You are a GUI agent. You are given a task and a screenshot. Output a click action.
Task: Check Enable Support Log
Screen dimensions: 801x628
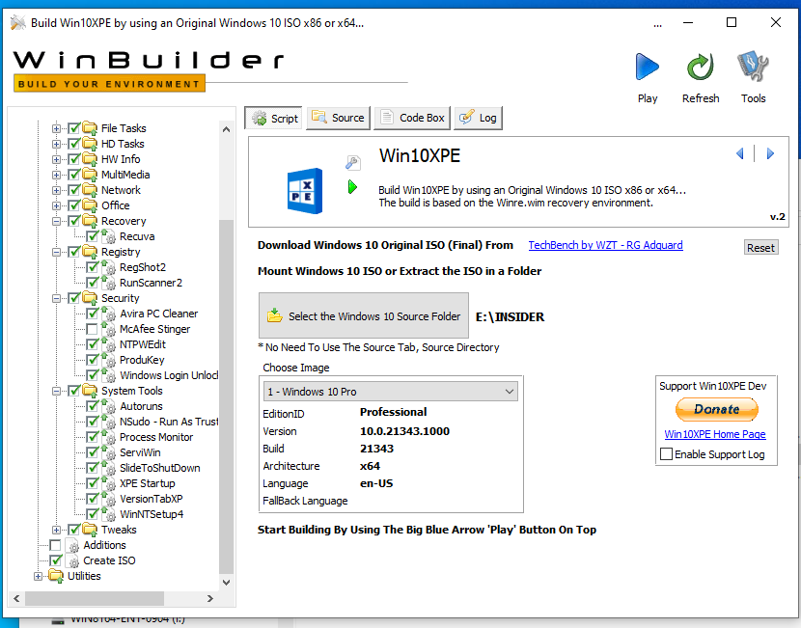pos(666,454)
